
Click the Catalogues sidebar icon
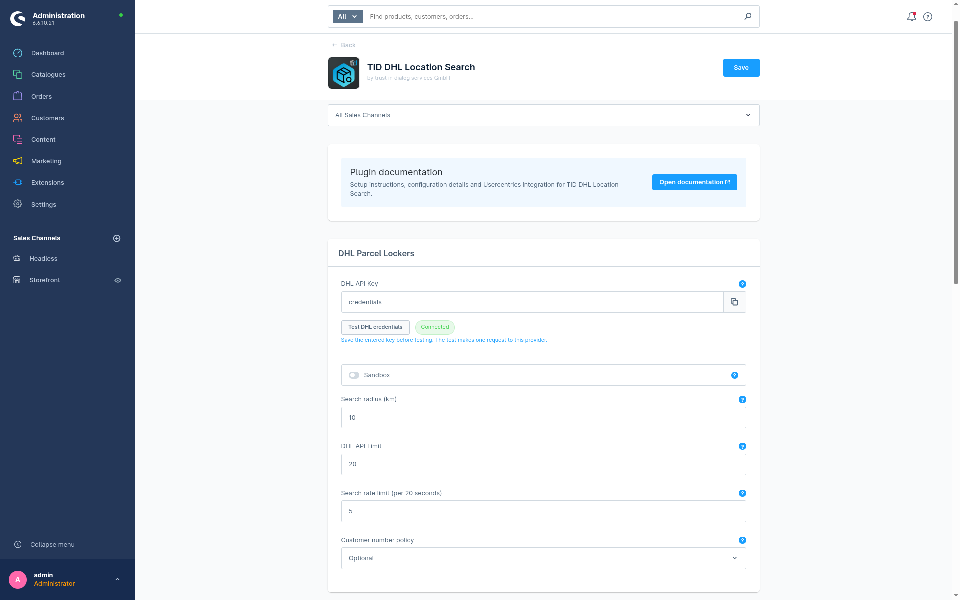[18, 74]
